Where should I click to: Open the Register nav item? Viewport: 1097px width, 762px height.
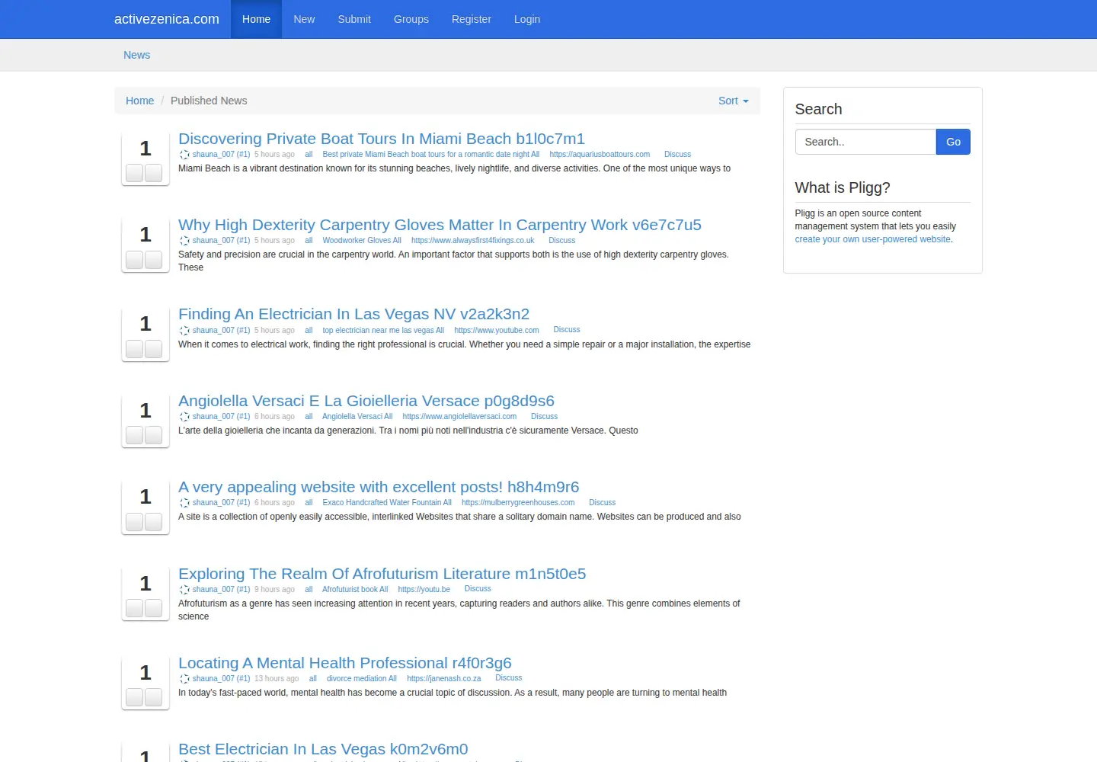472,19
